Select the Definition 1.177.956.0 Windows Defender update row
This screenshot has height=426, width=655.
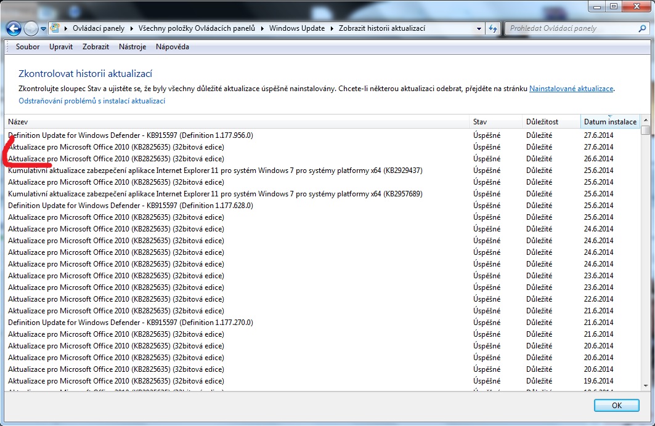(x=131, y=135)
